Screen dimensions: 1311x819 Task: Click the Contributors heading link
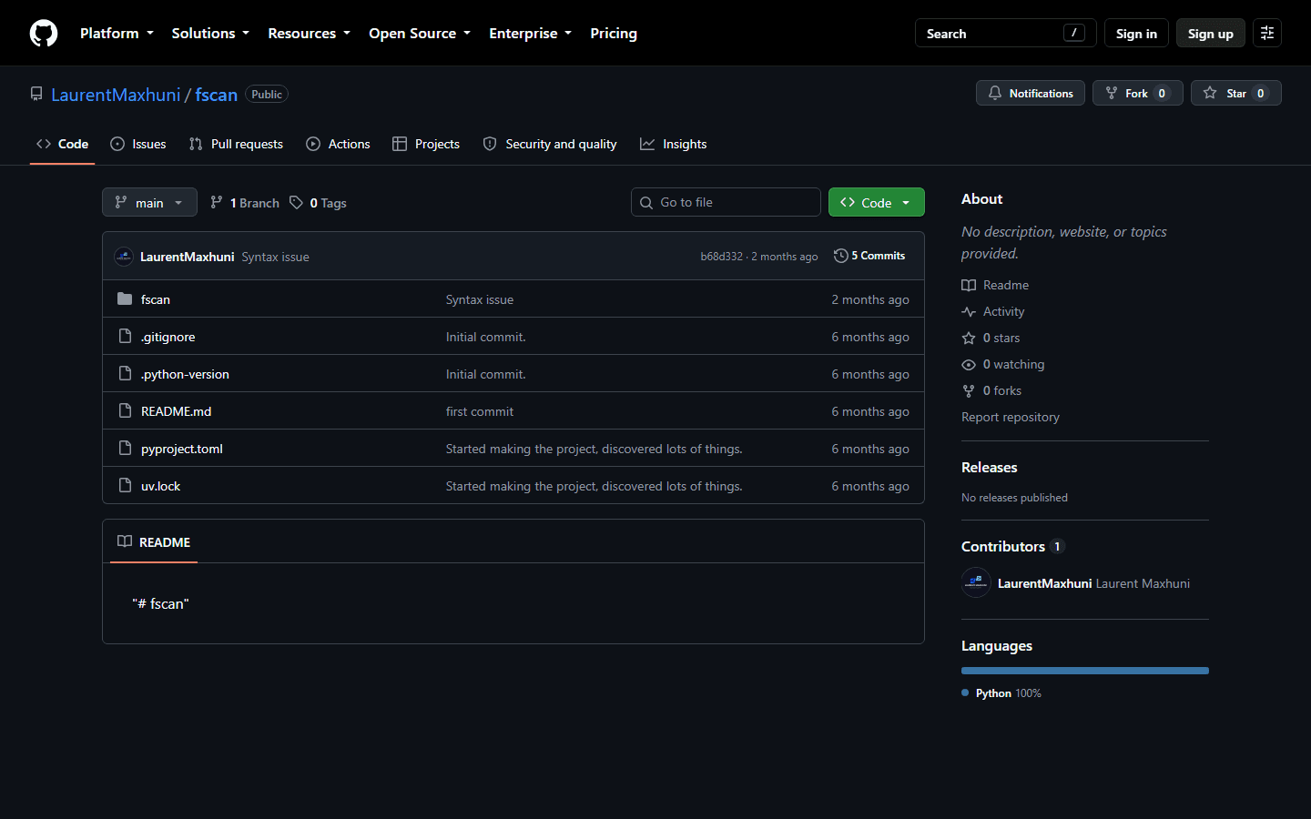tap(1003, 546)
